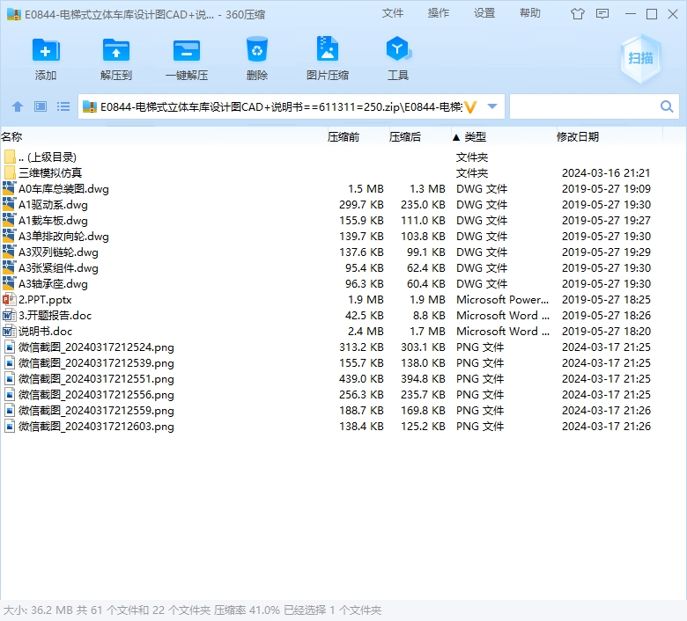Click the Microsoft Power... type cell
The image size is (687, 621).
point(502,299)
